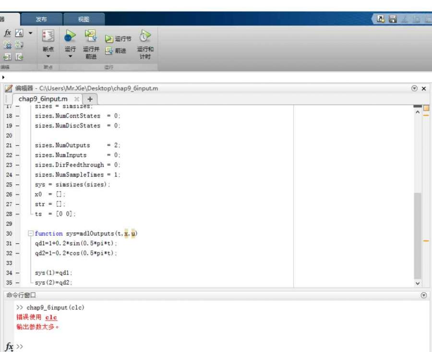This screenshot has width=432, height=352.
Task: Click the 前进 advance button
Action: click(x=116, y=51)
